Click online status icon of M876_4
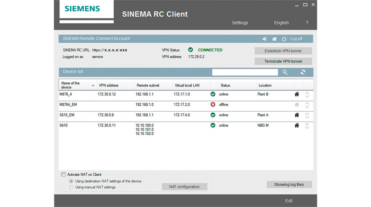Screen dimensions: 371x207 213,94
